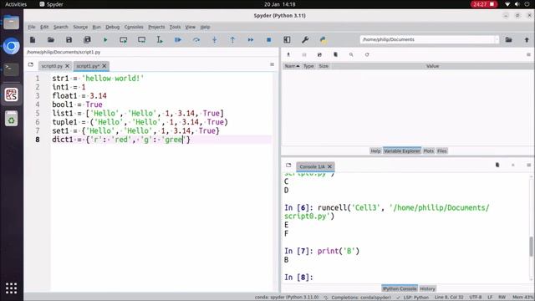Screen dimensions: 535x301
Task: Open the Edit menu
Action: pos(44,27)
